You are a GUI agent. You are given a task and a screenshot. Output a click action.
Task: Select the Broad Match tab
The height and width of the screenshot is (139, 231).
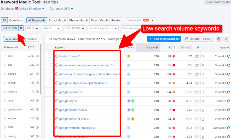click(x=57, y=20)
